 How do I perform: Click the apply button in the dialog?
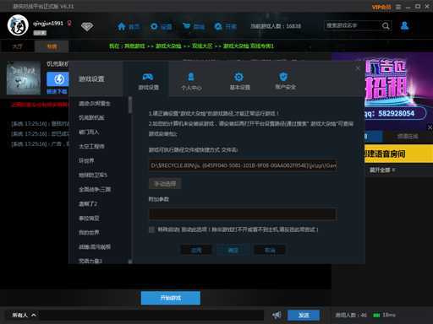(196, 250)
